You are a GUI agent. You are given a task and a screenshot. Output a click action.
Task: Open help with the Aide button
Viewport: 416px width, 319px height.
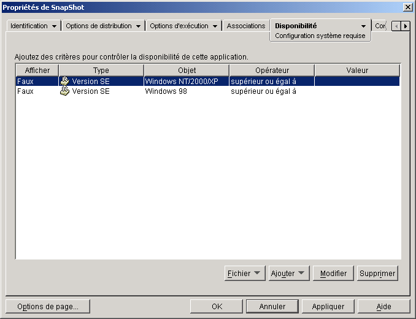pyautogui.click(x=384, y=307)
